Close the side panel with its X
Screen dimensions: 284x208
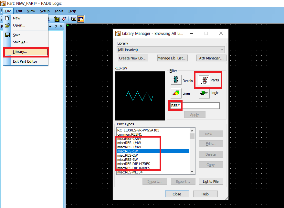[61, 26]
